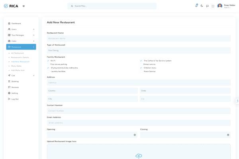Open the Opening time clock icon
Viewport: 239px width, 159px height.
(135, 135)
